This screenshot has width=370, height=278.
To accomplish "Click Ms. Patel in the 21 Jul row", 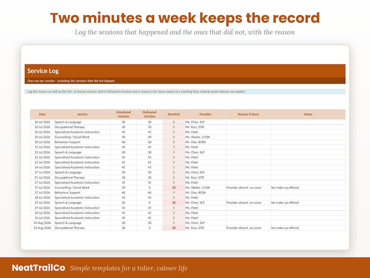I will [x=192, y=147].
